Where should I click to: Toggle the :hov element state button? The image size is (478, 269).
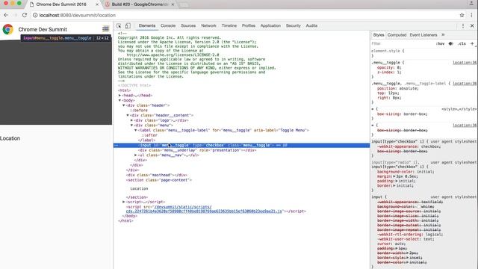click(440, 43)
